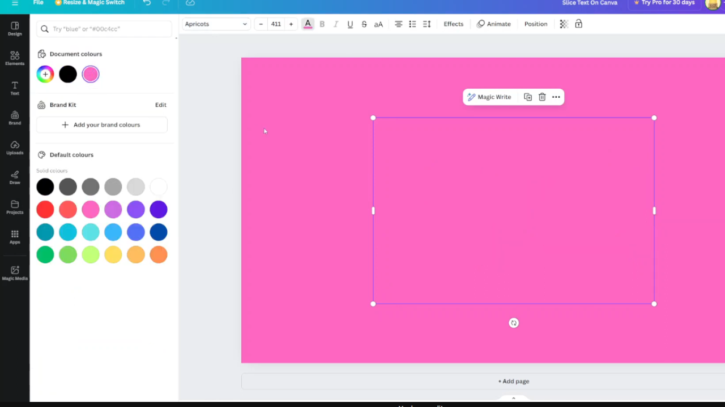Open the Text sidebar panel
Screen dimensions: 725x407
[15, 88]
